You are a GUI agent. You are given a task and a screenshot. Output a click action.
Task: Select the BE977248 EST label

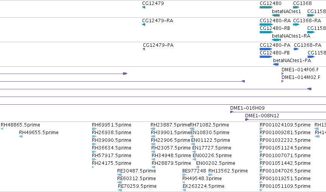tap(194, 171)
